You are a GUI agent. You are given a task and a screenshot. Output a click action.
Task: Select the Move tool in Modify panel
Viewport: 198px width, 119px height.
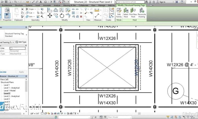coord(50,16)
